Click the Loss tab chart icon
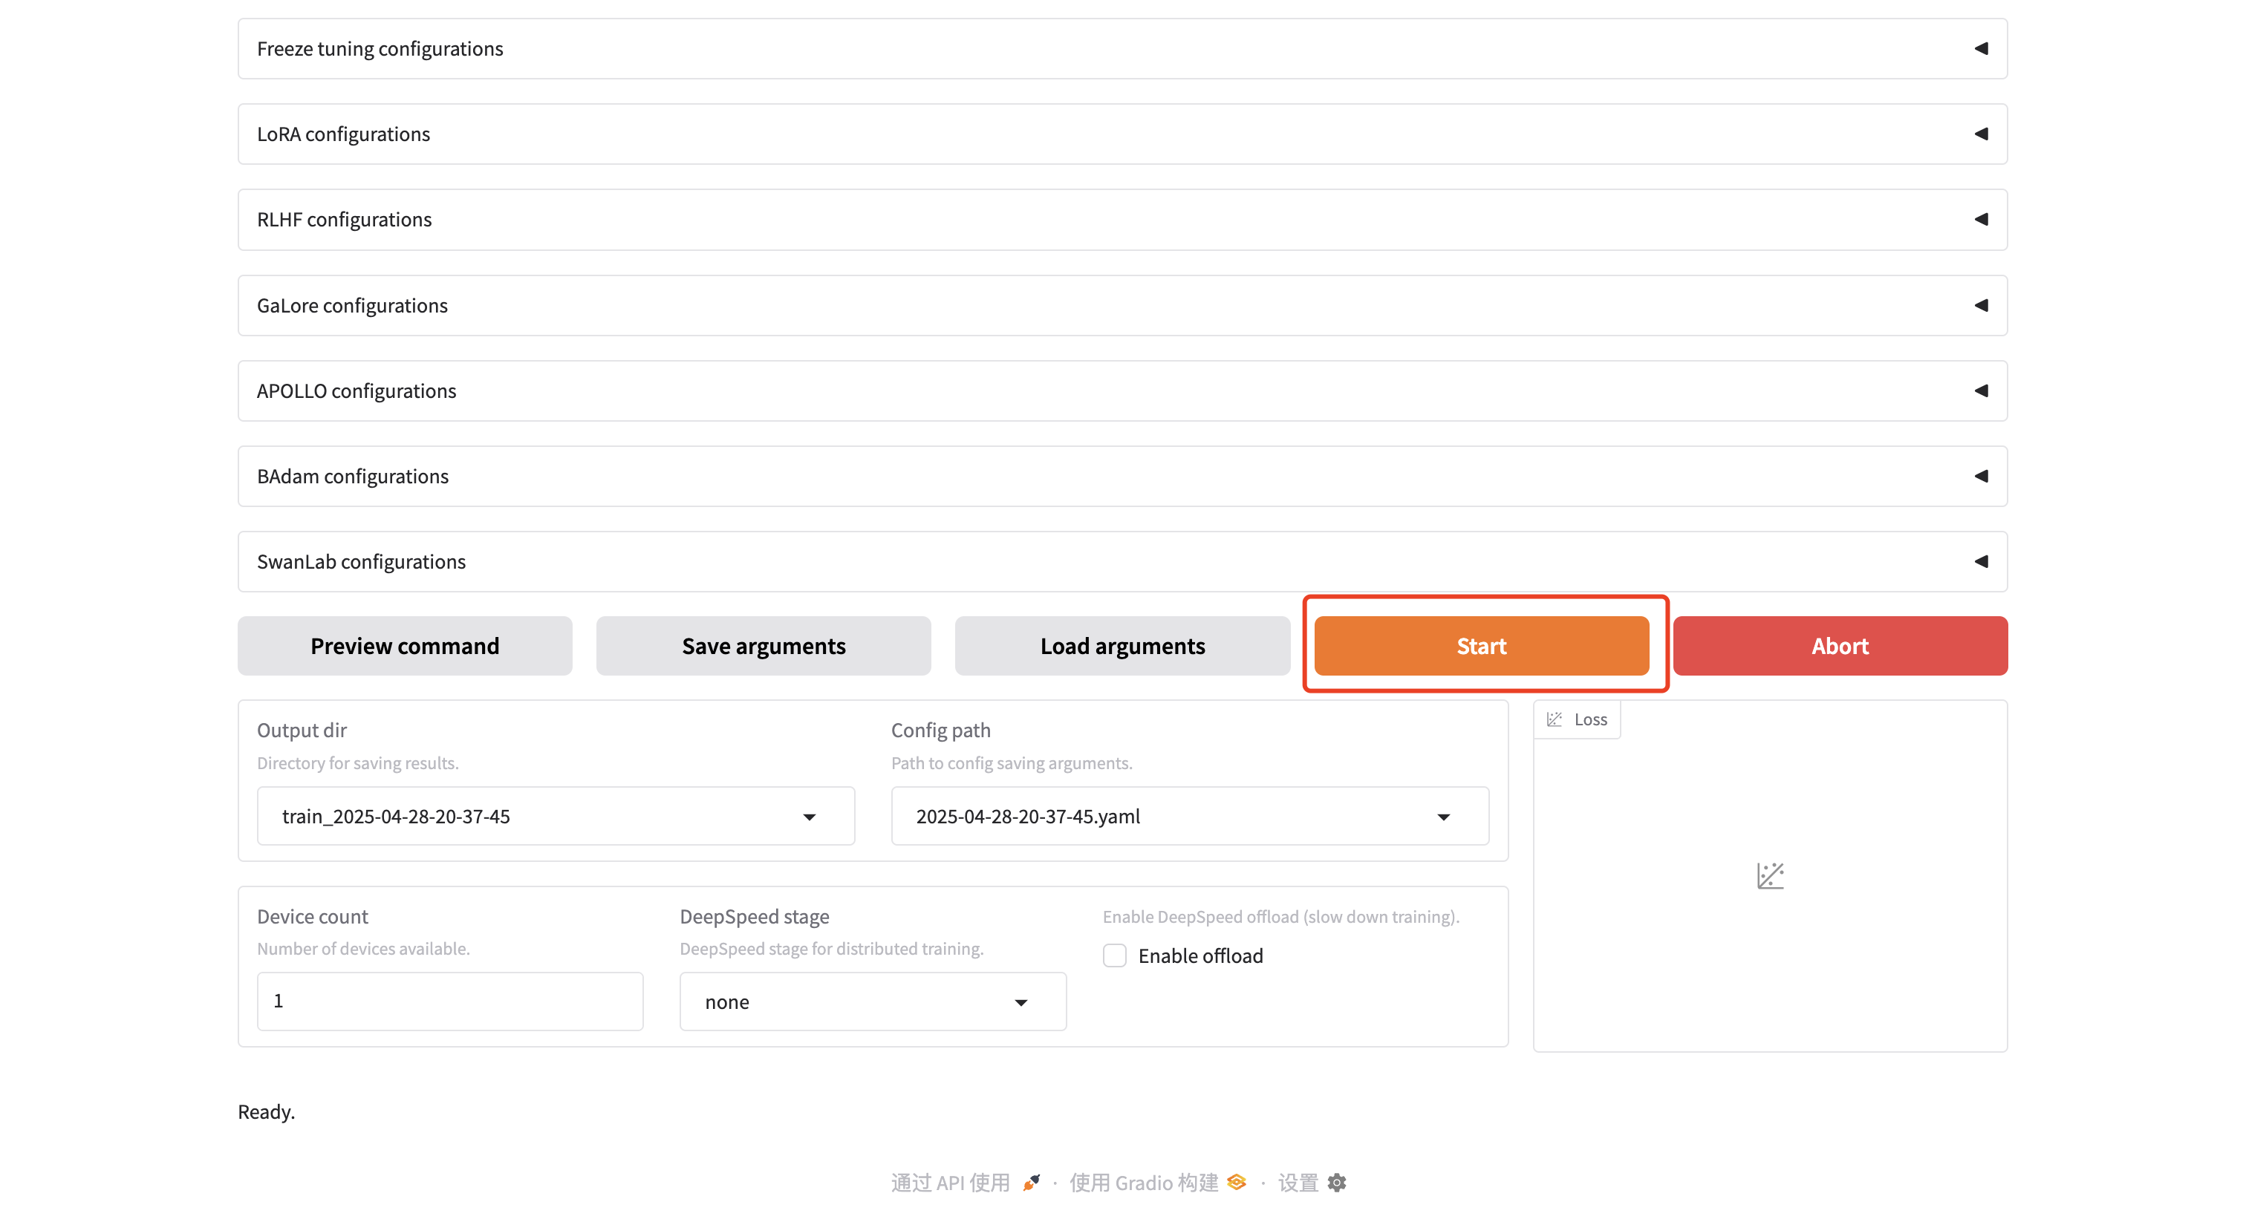Image resolution: width=2246 pixels, height=1222 pixels. (1554, 719)
